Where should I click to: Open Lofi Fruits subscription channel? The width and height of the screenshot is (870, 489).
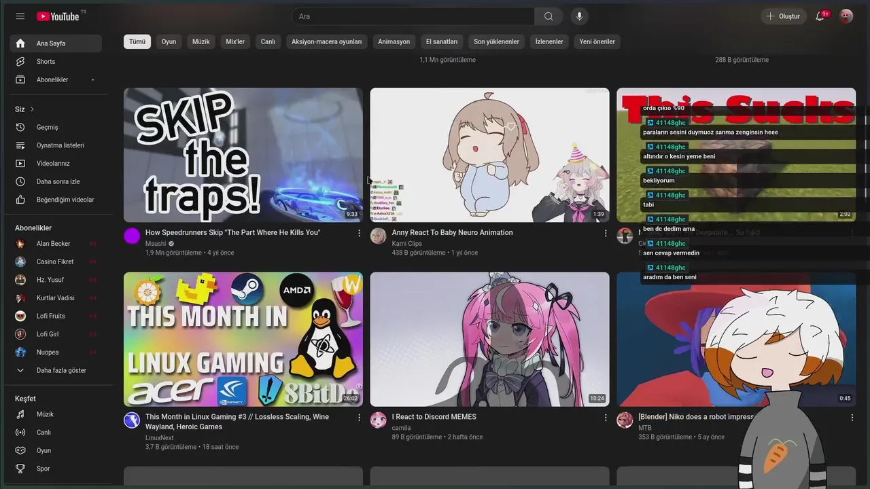[x=56, y=316]
